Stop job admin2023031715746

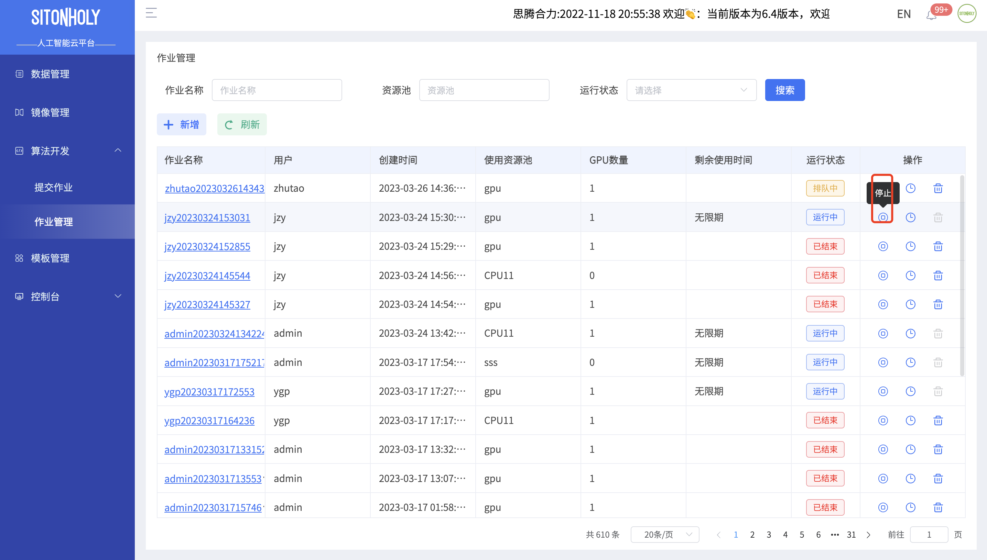(x=883, y=507)
